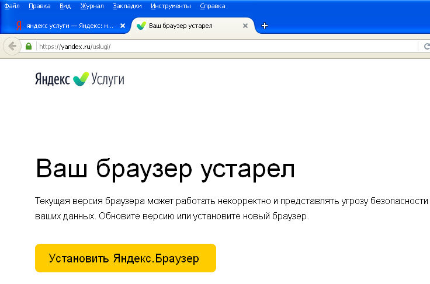Image resolution: width=430 pixels, height=284 pixels.
Task: Click the checkmark favicon on active tab
Action: pos(141,26)
